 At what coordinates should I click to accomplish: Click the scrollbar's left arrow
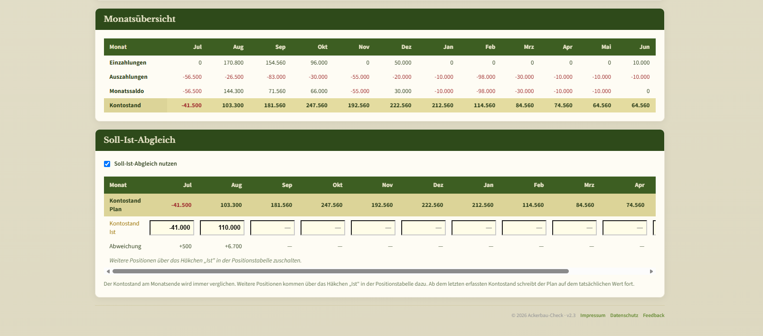[108, 271]
